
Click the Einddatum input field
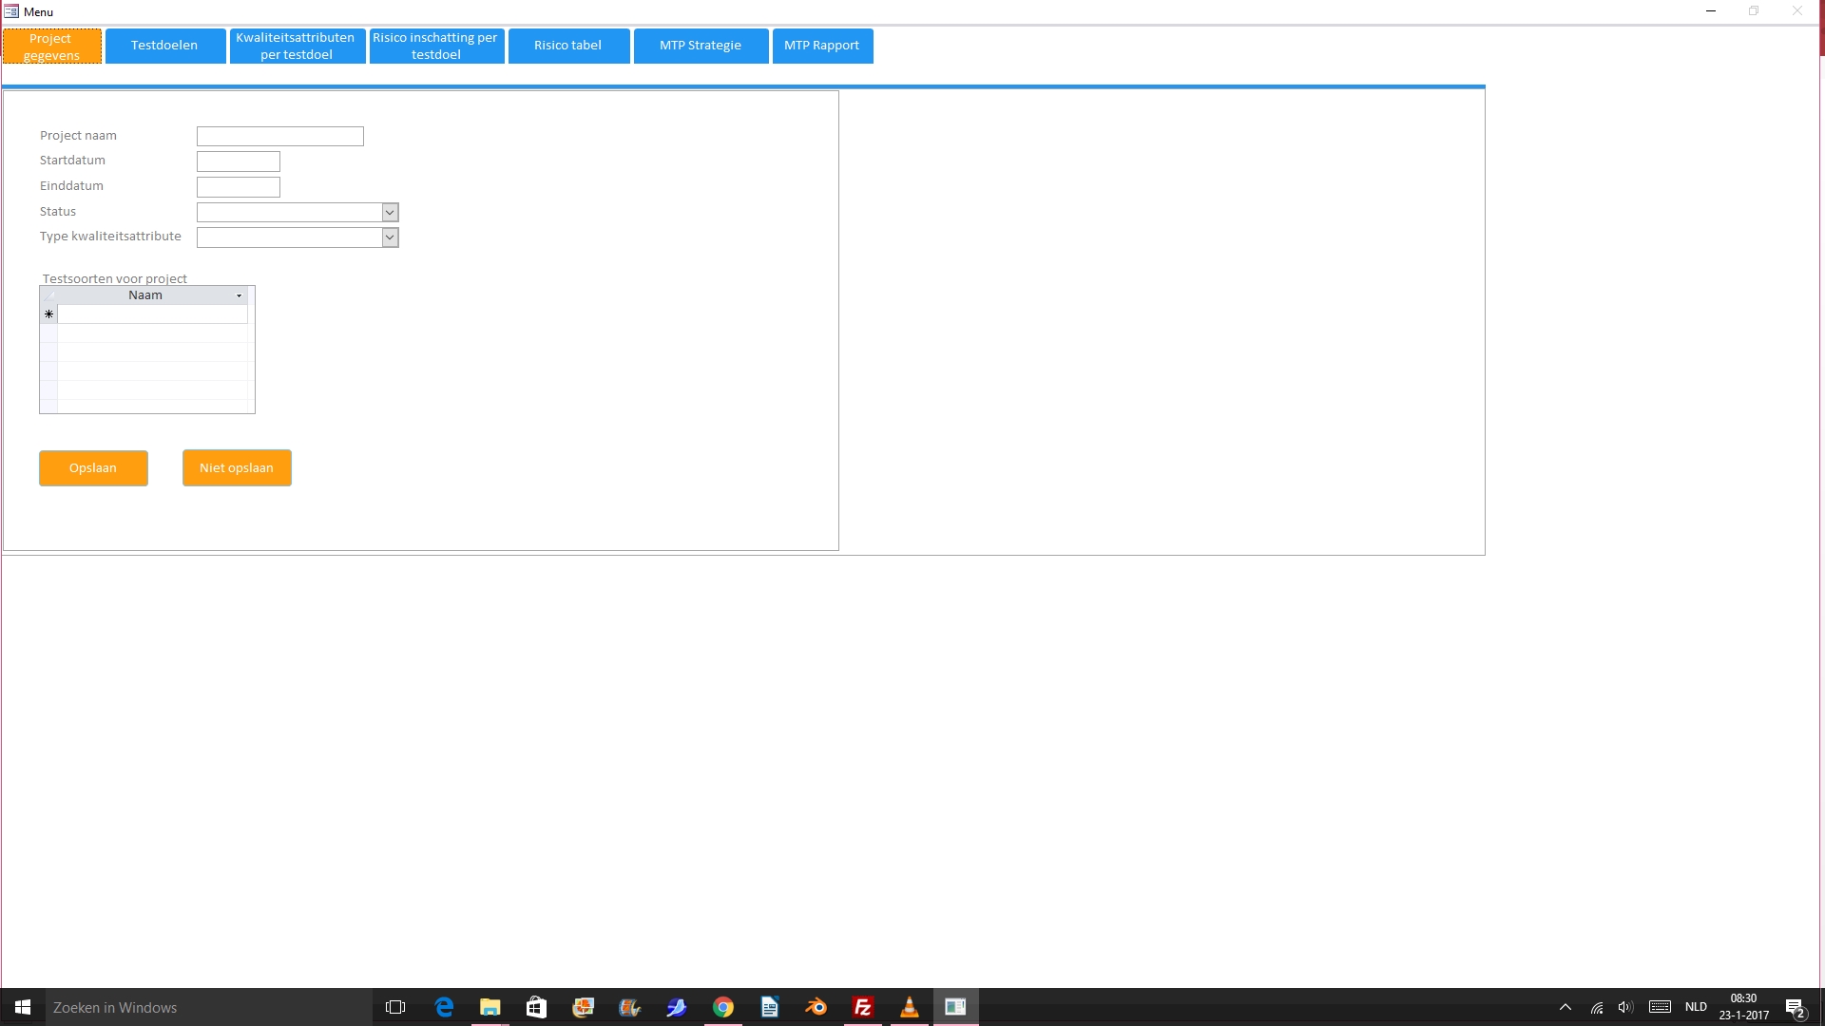[x=239, y=187]
